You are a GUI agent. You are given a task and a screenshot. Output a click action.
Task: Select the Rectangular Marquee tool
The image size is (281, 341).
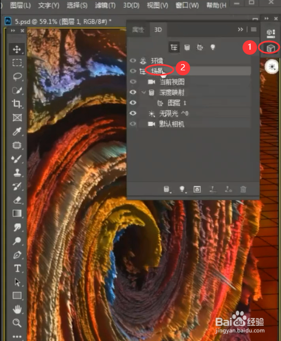coord(17,63)
